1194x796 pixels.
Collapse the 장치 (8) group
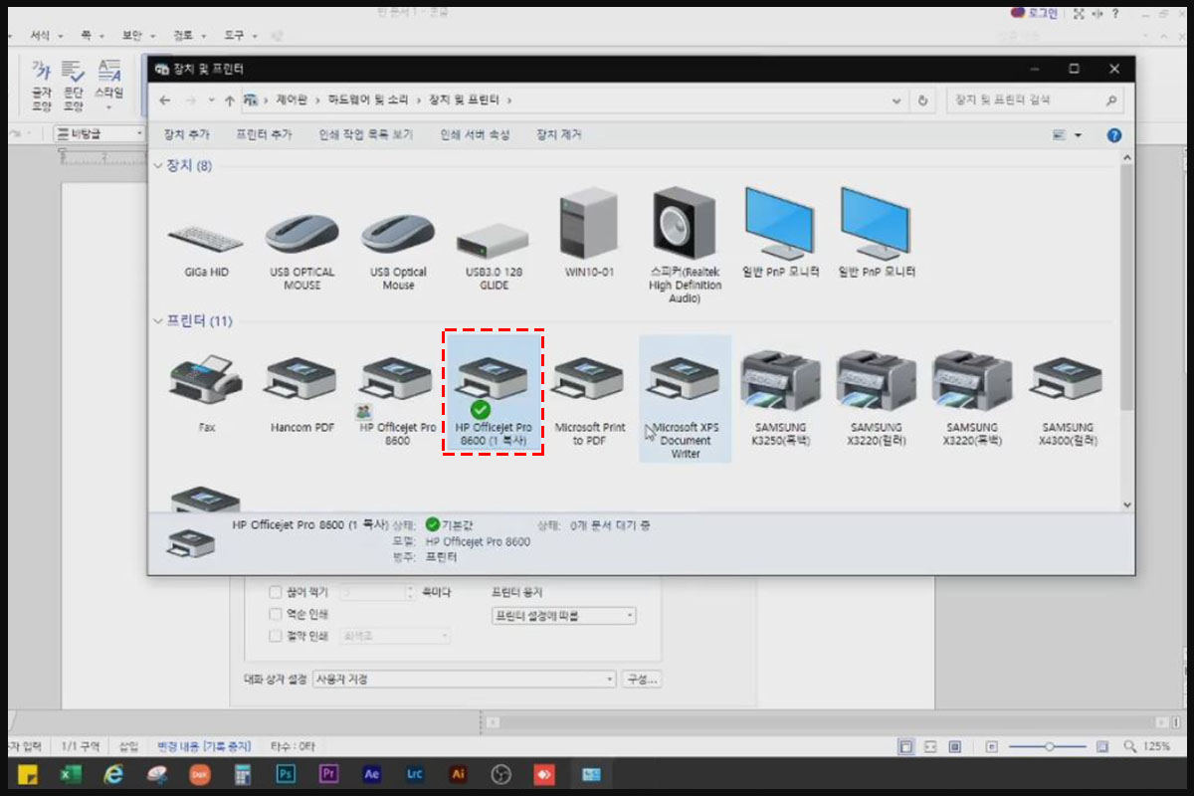pos(157,166)
